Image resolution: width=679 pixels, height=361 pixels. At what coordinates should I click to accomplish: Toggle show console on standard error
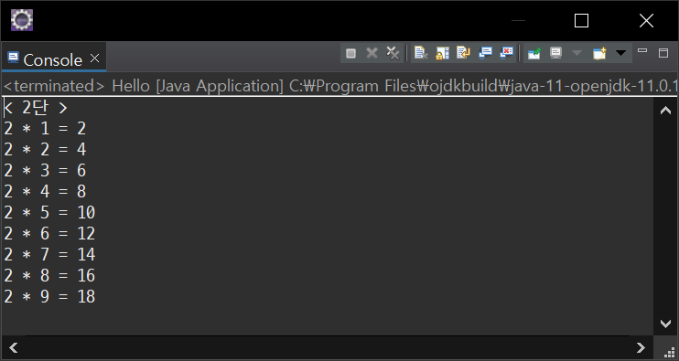[507, 53]
